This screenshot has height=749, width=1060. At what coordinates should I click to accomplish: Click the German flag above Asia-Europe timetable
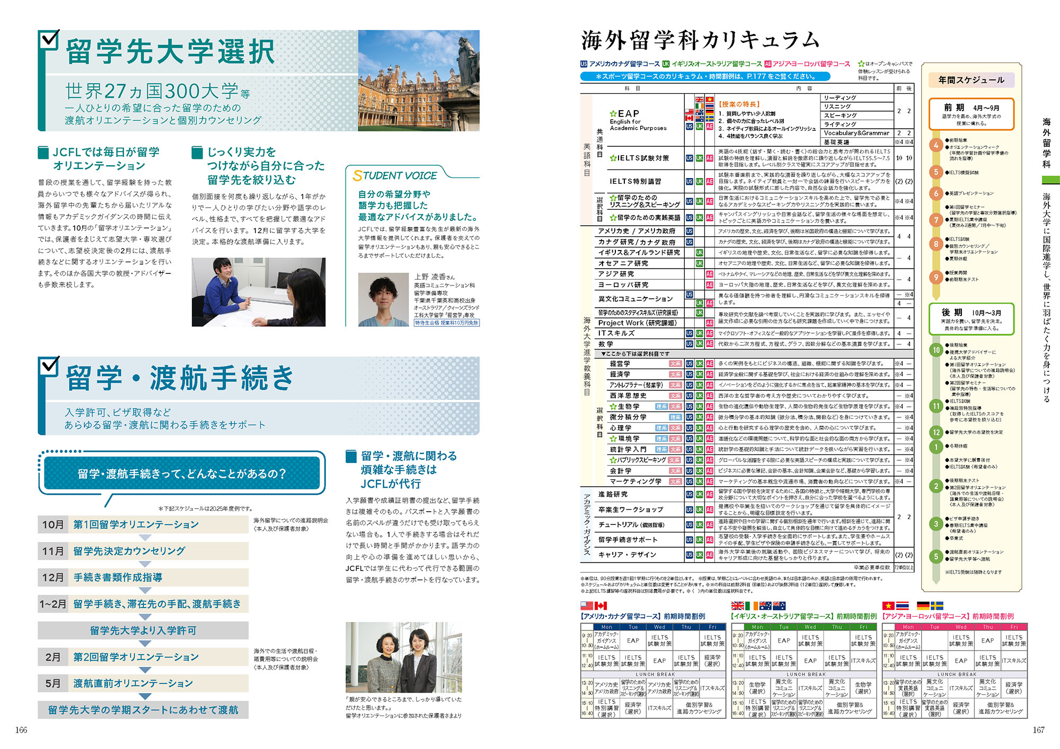click(x=923, y=605)
